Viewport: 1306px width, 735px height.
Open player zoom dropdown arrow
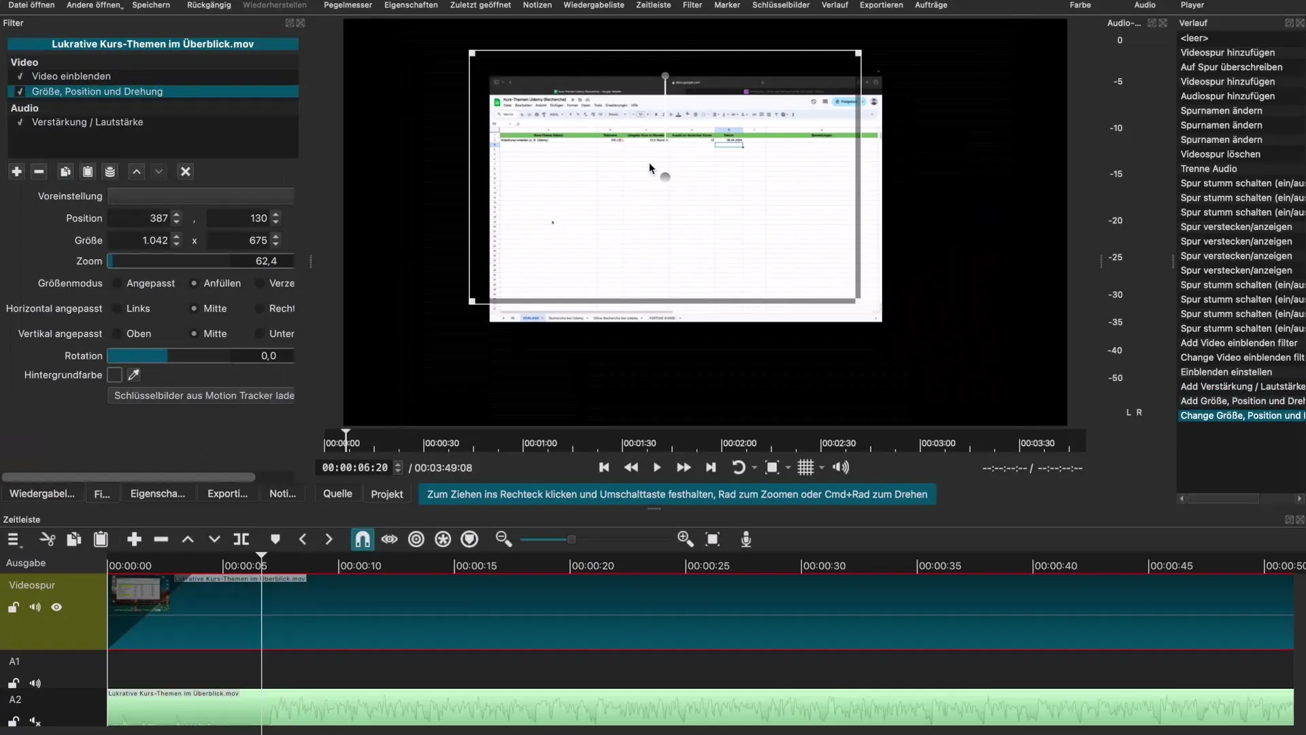pyautogui.click(x=788, y=468)
